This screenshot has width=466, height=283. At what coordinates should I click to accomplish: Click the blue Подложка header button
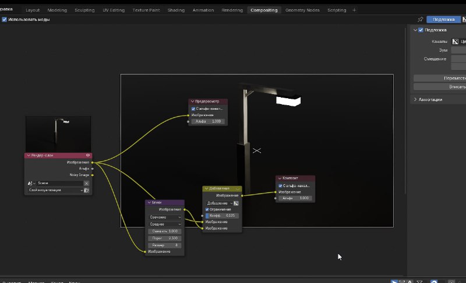pyautogui.click(x=443, y=20)
